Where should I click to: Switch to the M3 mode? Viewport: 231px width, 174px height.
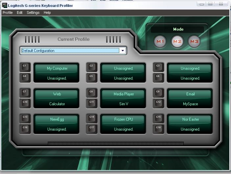[194, 41]
